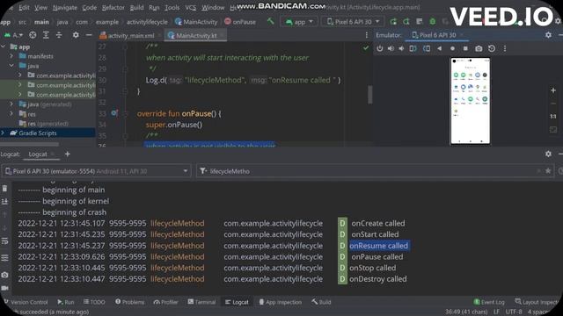Open the Problems tool window button

click(x=129, y=302)
